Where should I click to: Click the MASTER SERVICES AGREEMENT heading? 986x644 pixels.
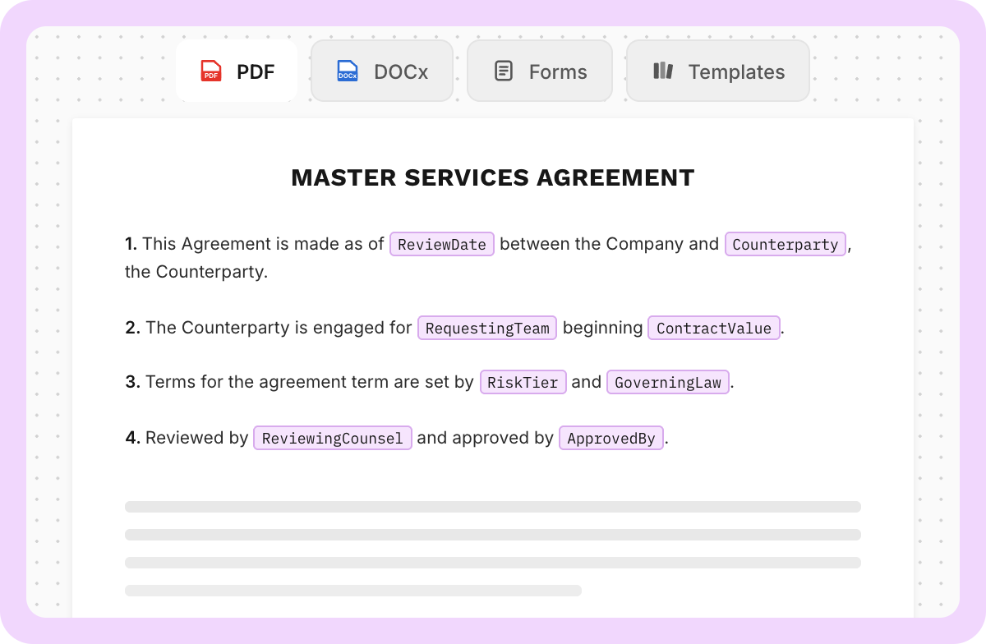coord(493,177)
